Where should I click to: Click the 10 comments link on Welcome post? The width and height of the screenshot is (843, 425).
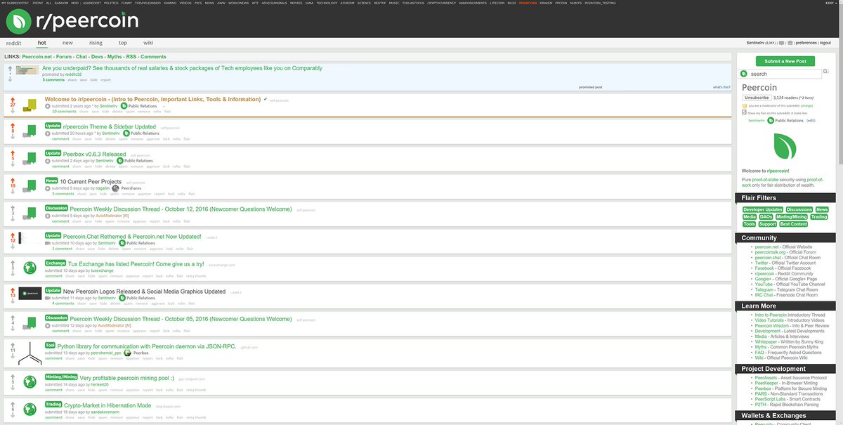(64, 112)
